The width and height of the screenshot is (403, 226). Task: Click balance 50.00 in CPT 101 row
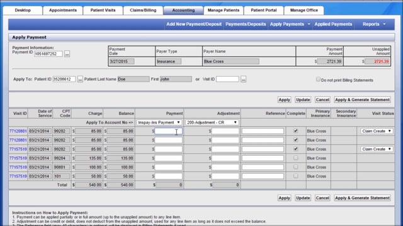[x=120, y=176]
